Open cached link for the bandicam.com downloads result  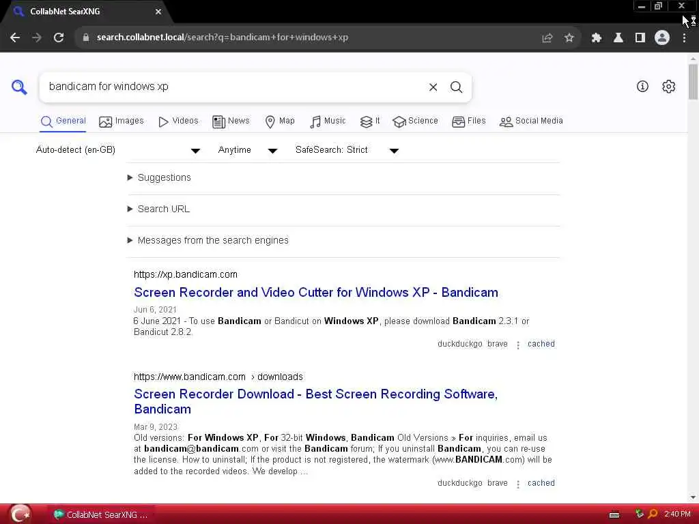(541, 483)
